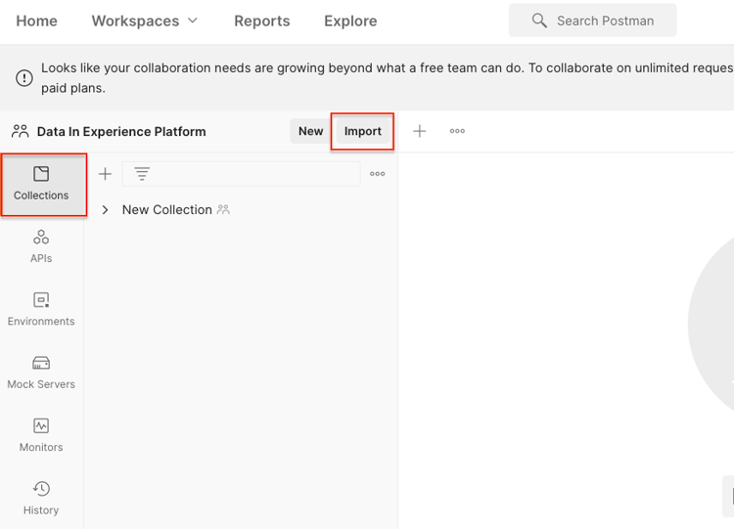Viewport: 734px width, 529px height.
Task: Open the Collections sidebar tab
Action: pyautogui.click(x=41, y=184)
